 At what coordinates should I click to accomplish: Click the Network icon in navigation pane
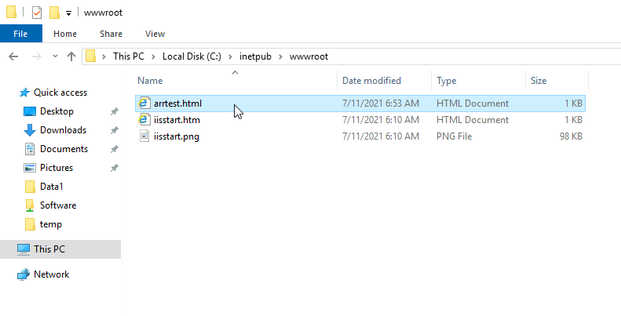point(24,274)
